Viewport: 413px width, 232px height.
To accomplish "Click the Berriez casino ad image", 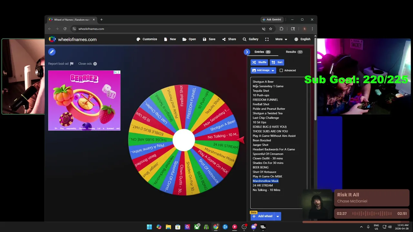I will point(84,101).
